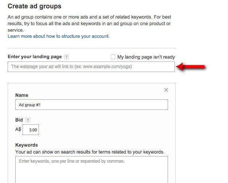Click the 'Bid' label text

(19, 120)
